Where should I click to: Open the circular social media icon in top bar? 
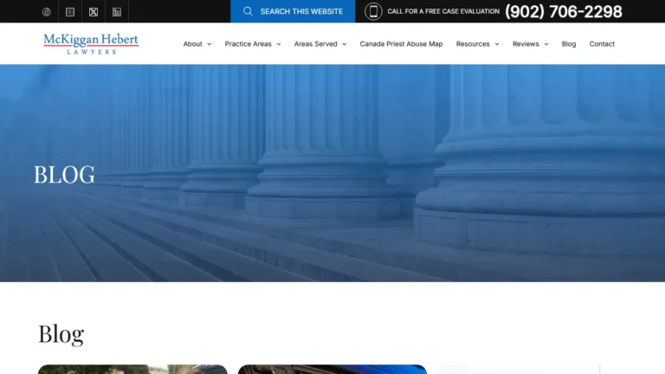(x=47, y=12)
